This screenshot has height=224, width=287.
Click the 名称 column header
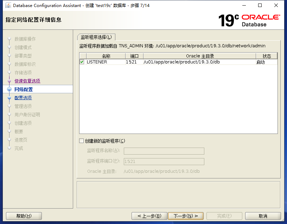106,56
